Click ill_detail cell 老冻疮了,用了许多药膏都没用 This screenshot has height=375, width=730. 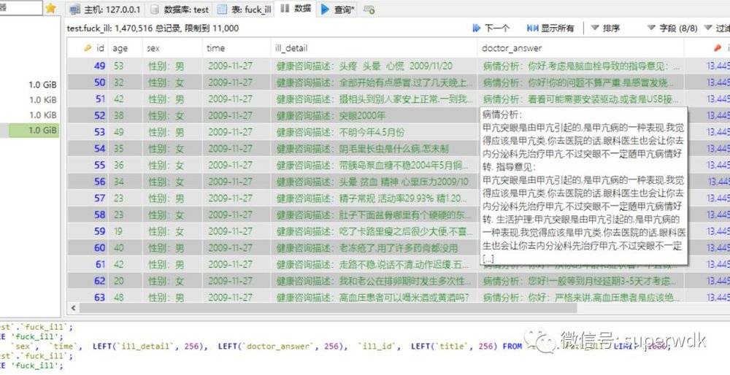tap(374, 247)
